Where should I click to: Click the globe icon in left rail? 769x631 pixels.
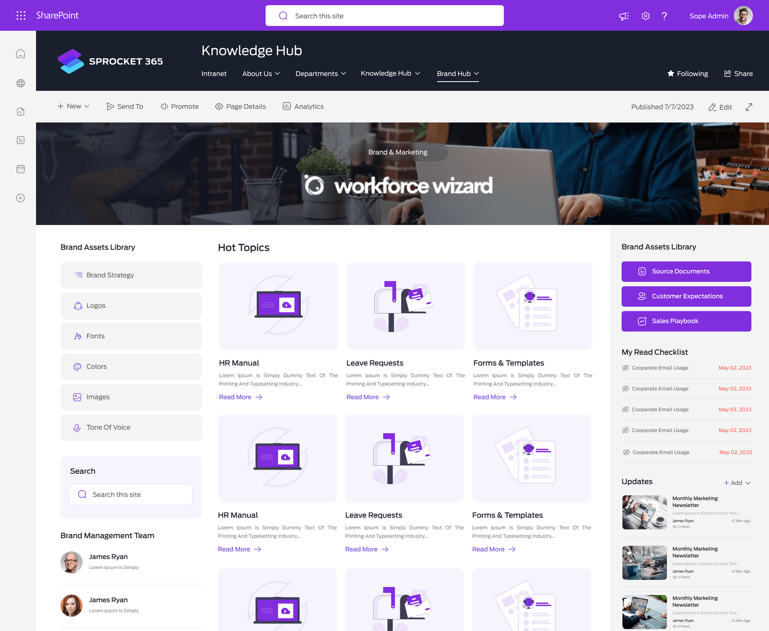coord(20,83)
